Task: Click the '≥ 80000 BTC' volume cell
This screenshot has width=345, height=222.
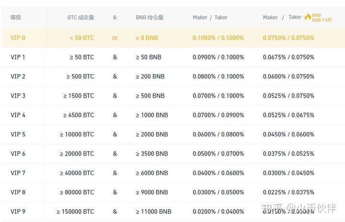Action: pyautogui.click(x=77, y=192)
